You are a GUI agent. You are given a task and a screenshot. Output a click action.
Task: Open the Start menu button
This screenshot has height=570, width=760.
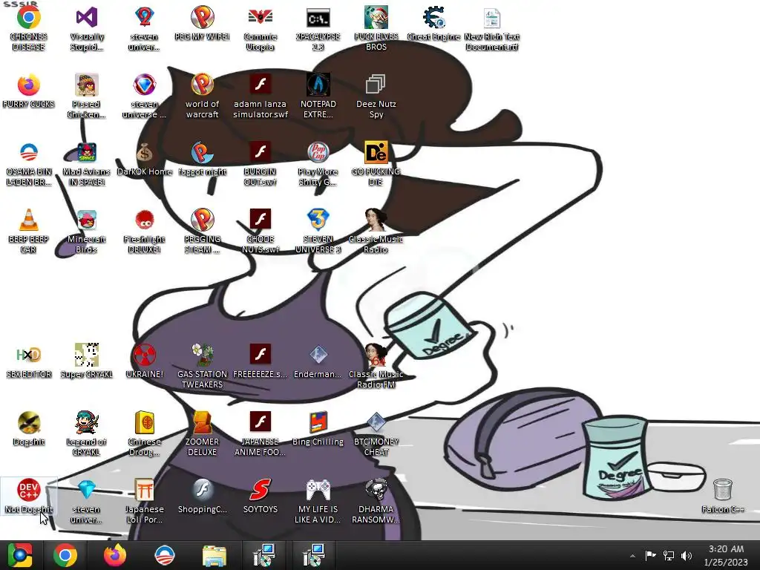[x=20, y=555]
